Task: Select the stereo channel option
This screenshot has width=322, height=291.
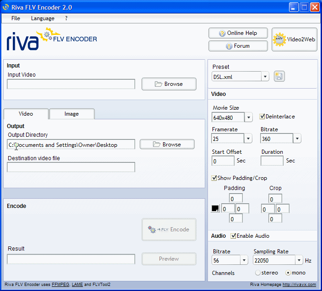Action: coord(258,273)
